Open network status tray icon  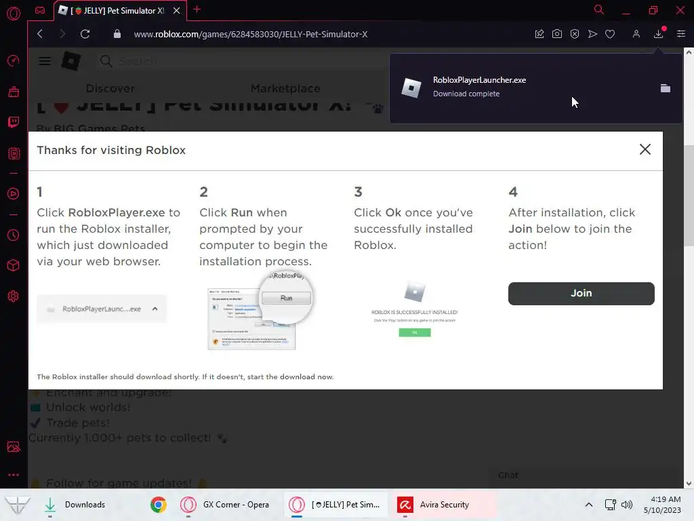[611, 505]
